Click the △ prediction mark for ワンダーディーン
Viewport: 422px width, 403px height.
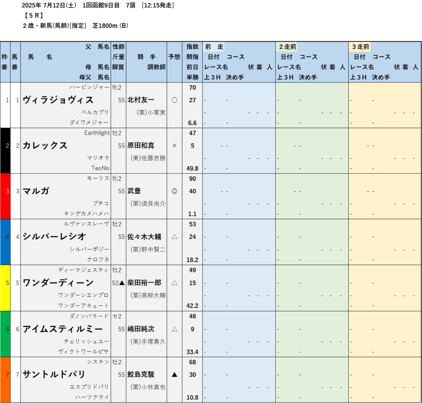174,283
